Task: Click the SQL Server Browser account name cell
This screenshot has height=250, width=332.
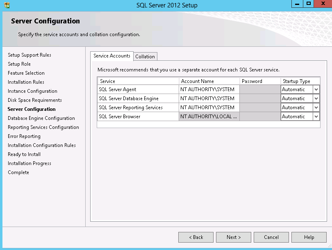Action: 209,117
